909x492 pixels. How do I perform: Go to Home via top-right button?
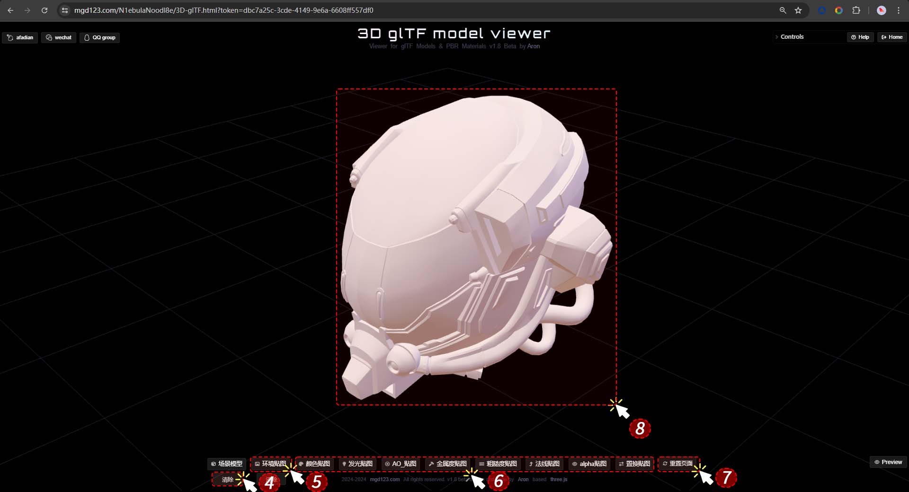click(892, 37)
